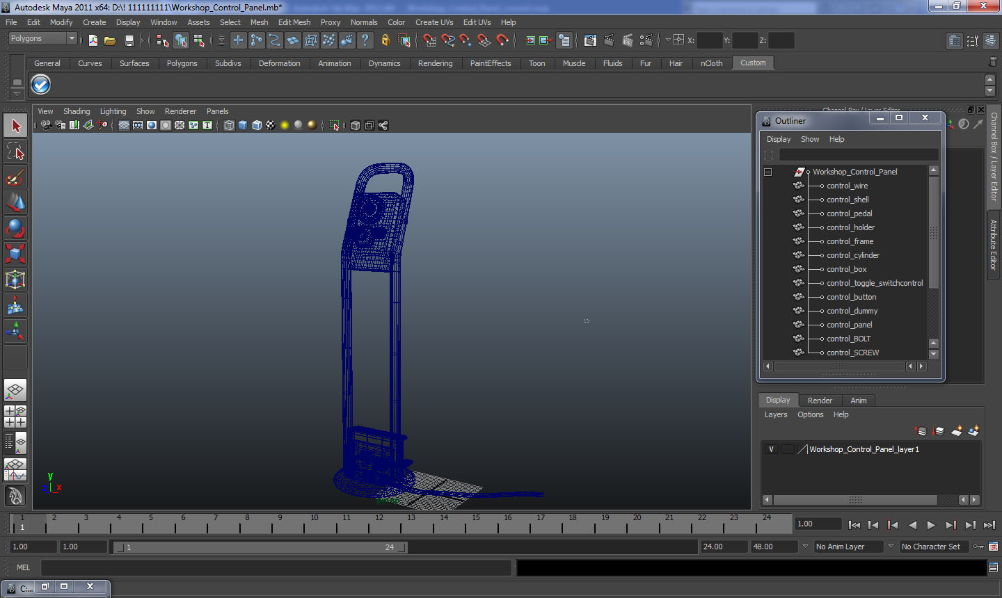The width and height of the screenshot is (1002, 598).
Task: Select control_pedal in the Outliner
Action: click(849, 213)
